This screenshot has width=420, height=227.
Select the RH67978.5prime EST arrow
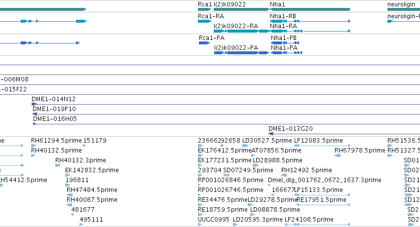pos(338,155)
